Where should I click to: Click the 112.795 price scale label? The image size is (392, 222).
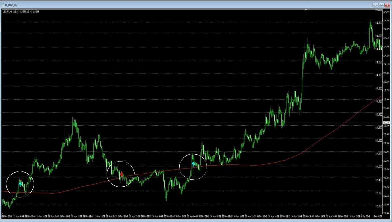click(386, 152)
